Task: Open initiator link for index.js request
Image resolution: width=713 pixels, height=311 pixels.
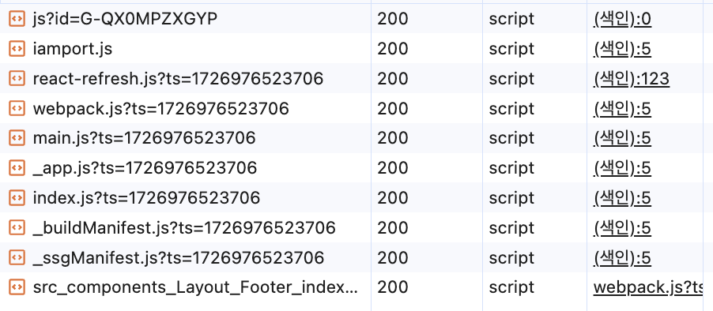Action: pos(623,198)
